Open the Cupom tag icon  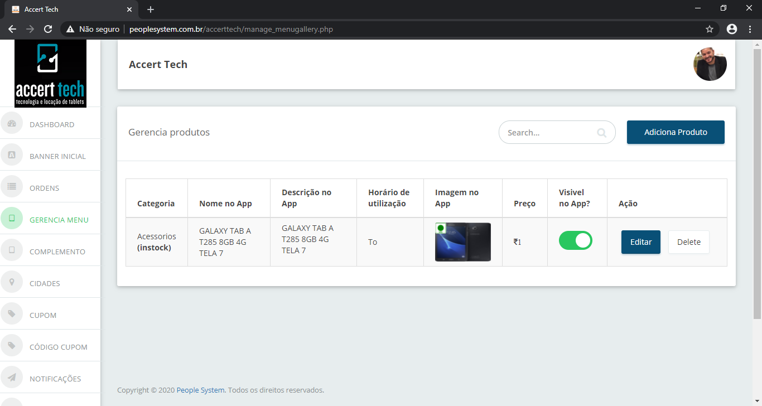12,315
